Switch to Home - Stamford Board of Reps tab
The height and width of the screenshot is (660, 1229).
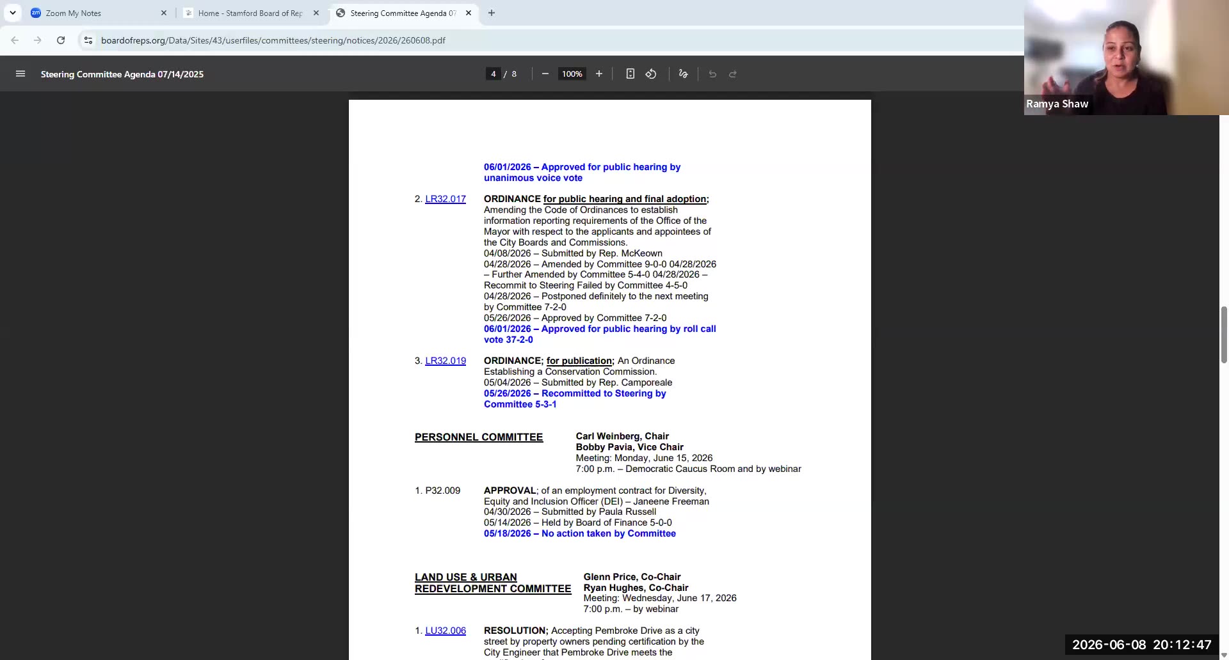(x=250, y=13)
